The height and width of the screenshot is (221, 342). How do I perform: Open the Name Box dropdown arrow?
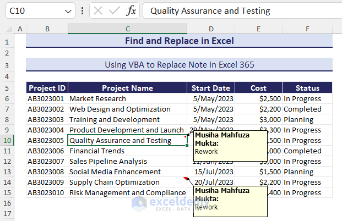pyautogui.click(x=68, y=10)
